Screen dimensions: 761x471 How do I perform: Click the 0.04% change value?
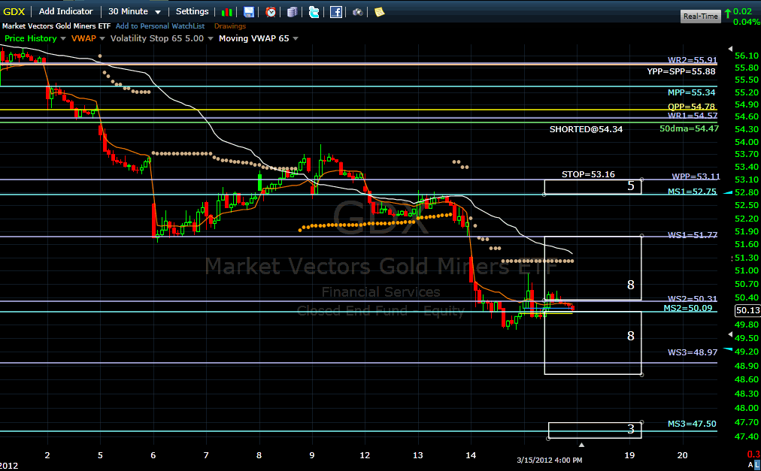pyautogui.click(x=747, y=22)
